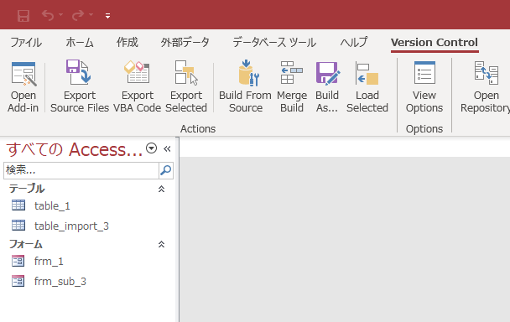Click the Save icon in title bar
This screenshot has height=322, width=510.
click(x=23, y=15)
